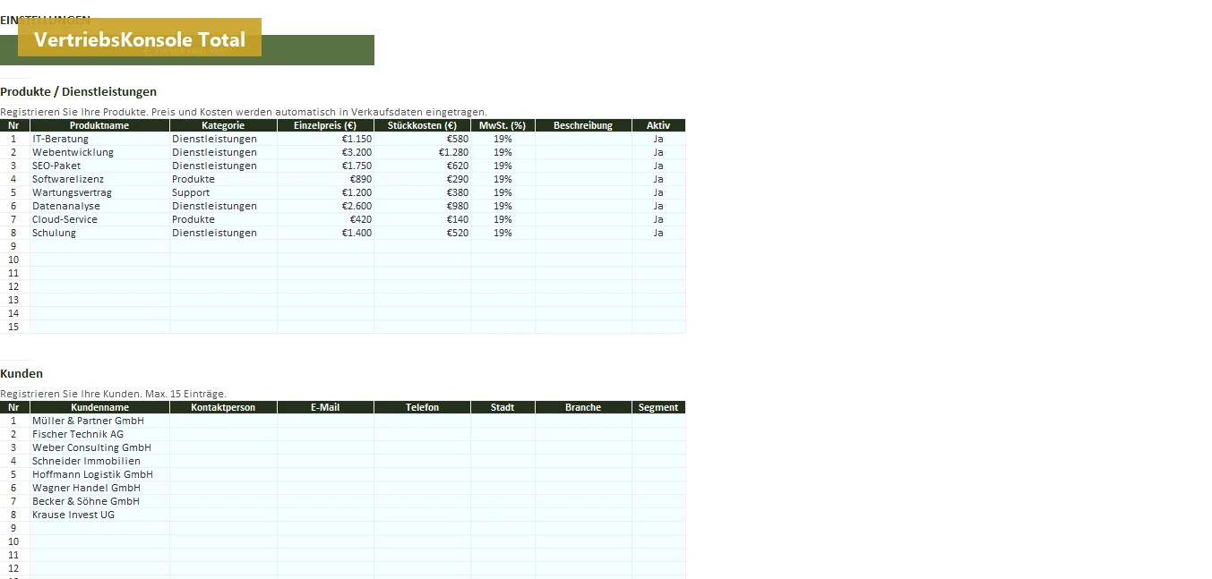Select the €520 cost for Schulung
The width and height of the screenshot is (1212, 579).
(422, 233)
